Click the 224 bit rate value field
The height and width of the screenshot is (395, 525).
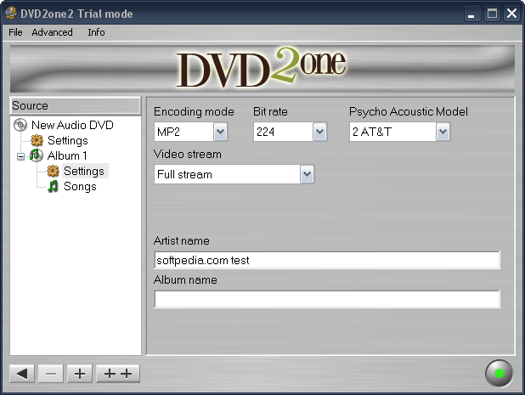click(283, 132)
